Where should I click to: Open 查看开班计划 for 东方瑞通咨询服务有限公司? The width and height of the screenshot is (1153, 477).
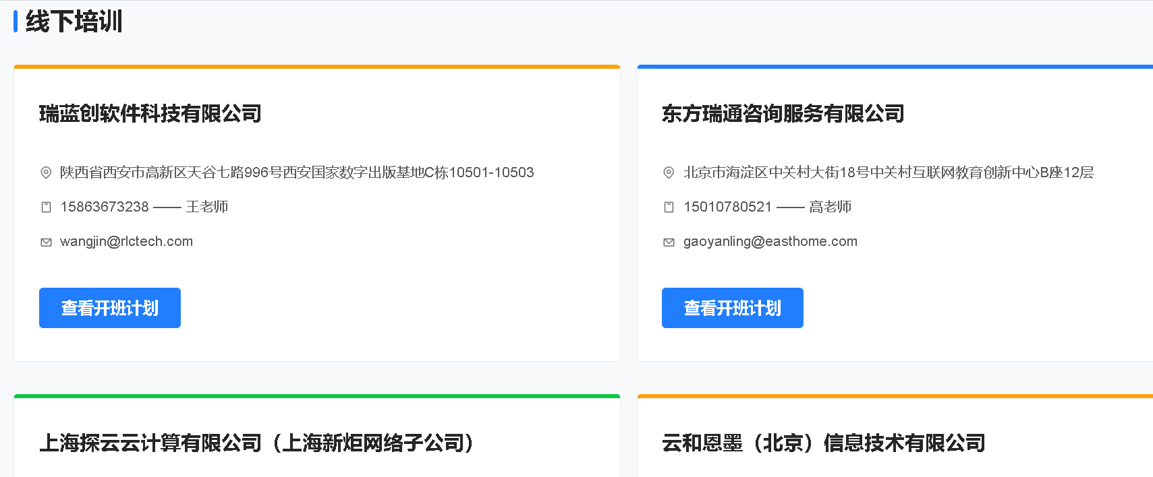[x=732, y=308]
